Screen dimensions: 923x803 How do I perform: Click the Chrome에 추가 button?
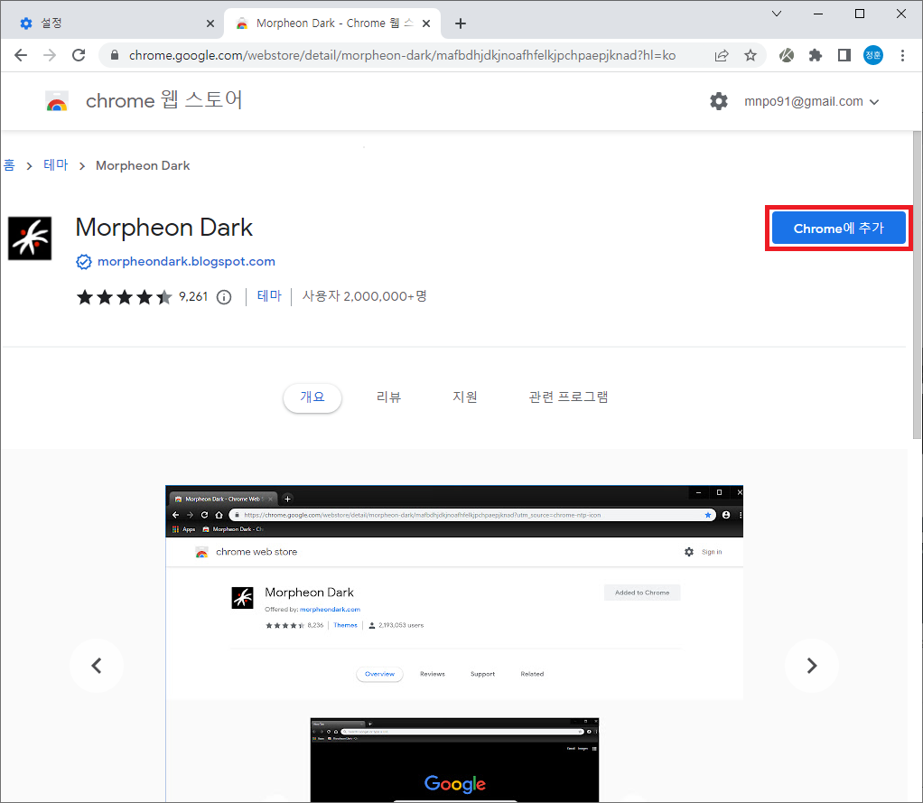tap(838, 229)
